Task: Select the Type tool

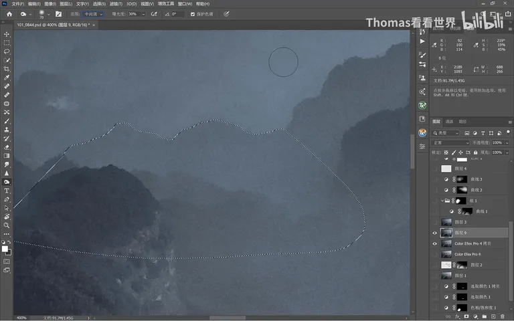Action: point(7,191)
